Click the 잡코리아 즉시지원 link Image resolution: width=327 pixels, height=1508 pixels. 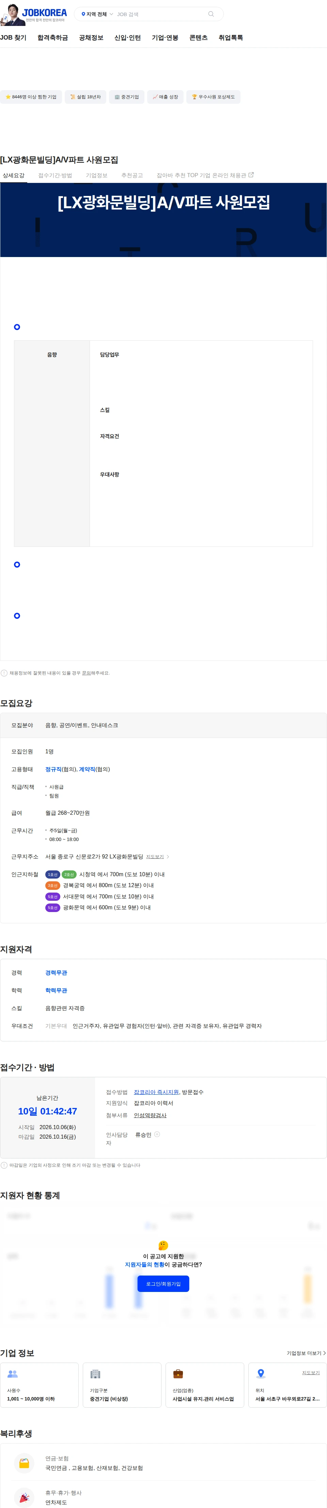pos(156,1092)
